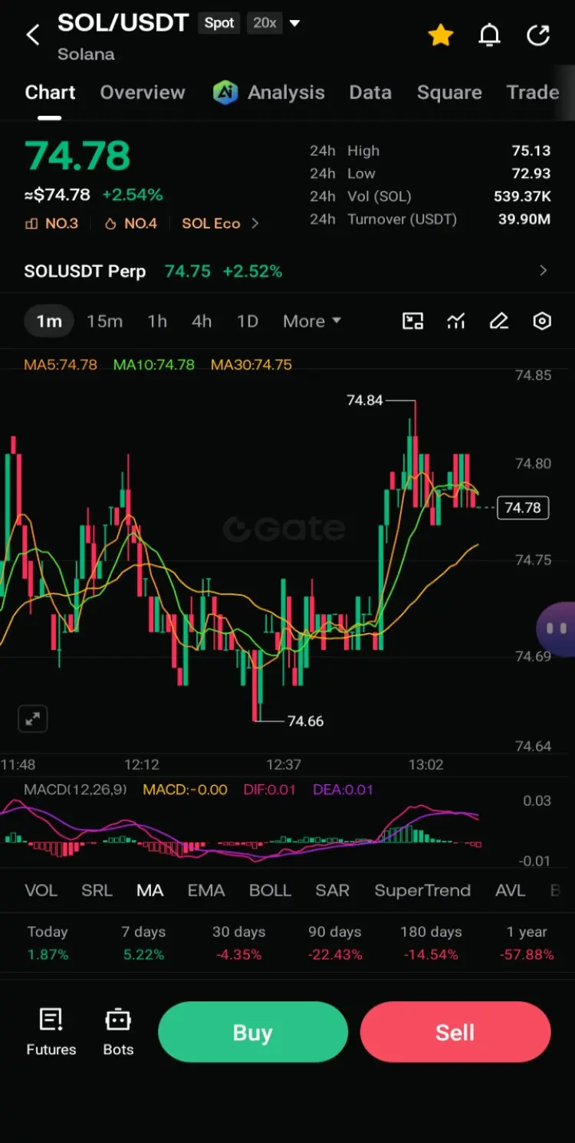This screenshot has width=575, height=1143.
Task: Open the chart indicators icon
Action: point(456,321)
